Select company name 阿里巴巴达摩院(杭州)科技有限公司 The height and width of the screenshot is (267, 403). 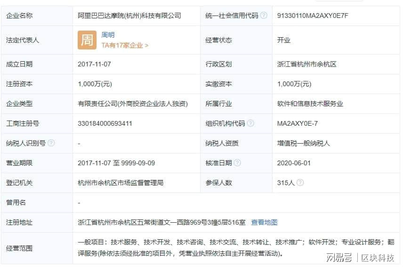(x=129, y=16)
